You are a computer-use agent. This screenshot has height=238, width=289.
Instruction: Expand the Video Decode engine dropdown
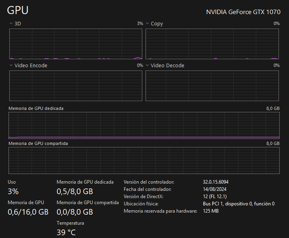pos(148,66)
